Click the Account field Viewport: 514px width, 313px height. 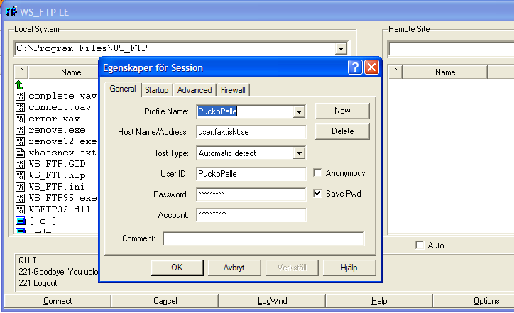tap(251, 215)
